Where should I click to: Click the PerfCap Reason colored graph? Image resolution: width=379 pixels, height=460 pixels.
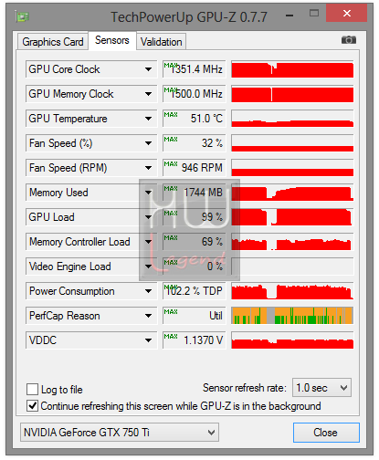[x=292, y=316]
